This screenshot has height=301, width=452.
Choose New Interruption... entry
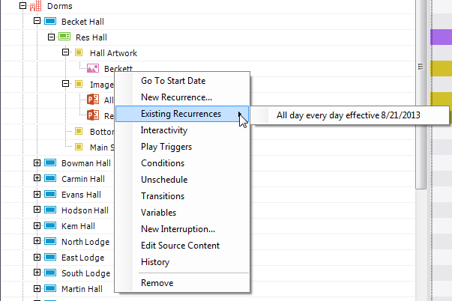point(182,229)
